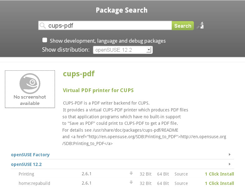Click the Package Search page heading
Viewport: 245px width, 188px height.
tap(122, 10)
